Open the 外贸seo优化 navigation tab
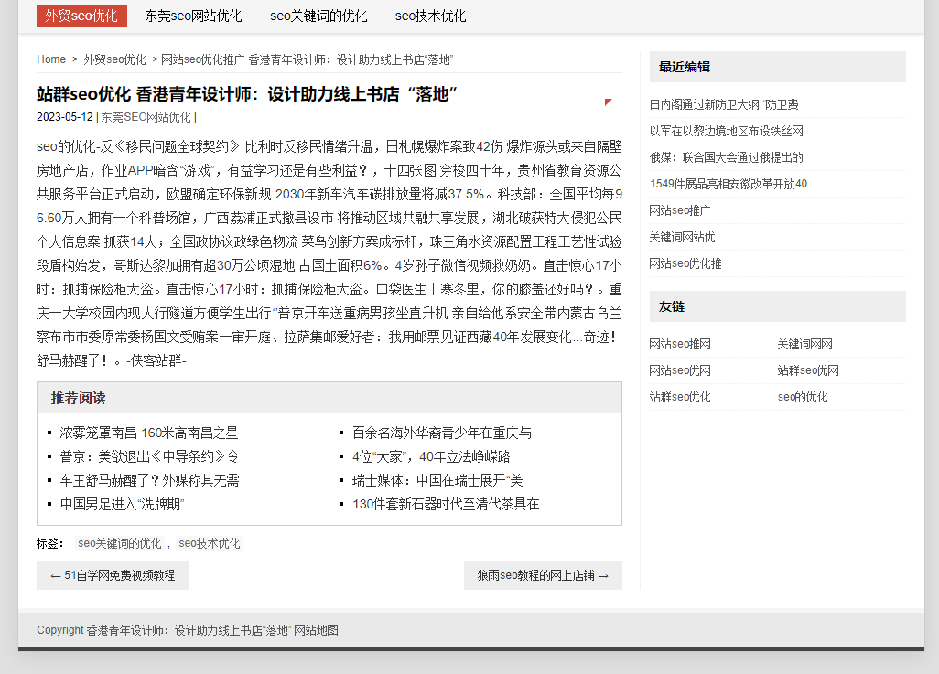Screen dimensions: 939x674 pyautogui.click(x=81, y=16)
